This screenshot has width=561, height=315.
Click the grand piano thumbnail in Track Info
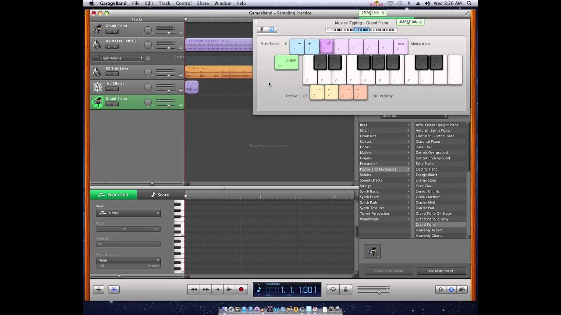coord(372,252)
